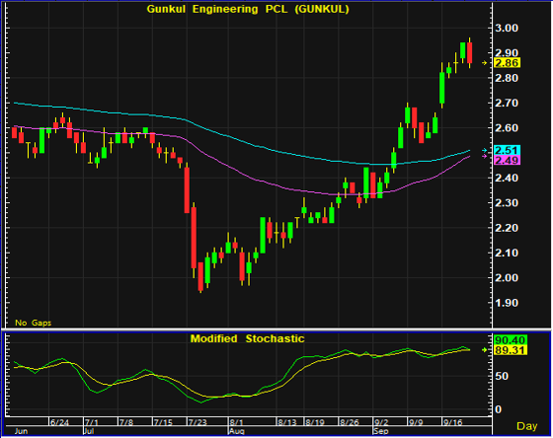Click the Modified Stochastic panel title

[x=247, y=338]
